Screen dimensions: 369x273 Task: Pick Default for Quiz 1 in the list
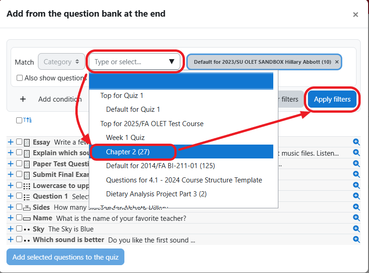point(133,109)
